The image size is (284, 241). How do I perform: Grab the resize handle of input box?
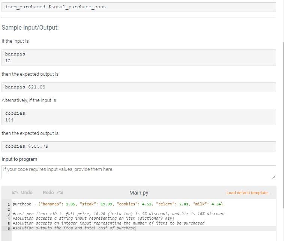pyautogui.click(x=274, y=177)
